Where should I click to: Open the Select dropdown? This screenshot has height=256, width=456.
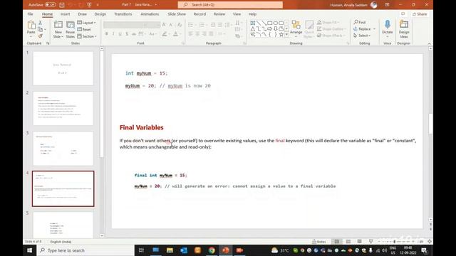362,36
